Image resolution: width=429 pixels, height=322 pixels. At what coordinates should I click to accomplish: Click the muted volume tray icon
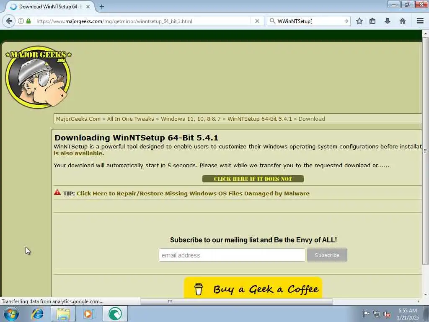coord(387,314)
